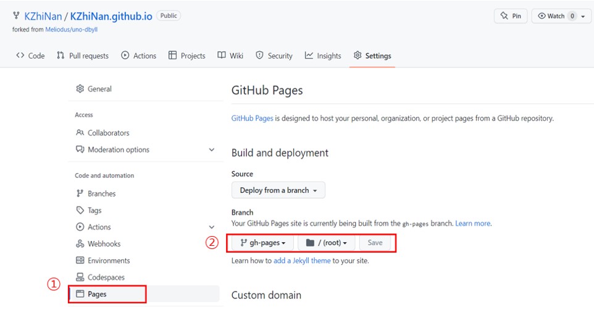Click the sidebar Actions play icon

coord(80,227)
